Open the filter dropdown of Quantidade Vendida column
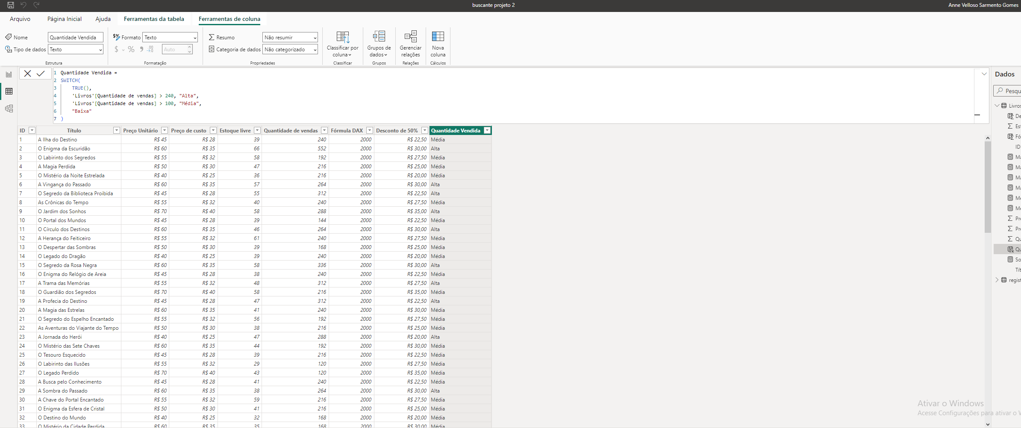Viewport: 1021px width, 428px height. tap(487, 130)
